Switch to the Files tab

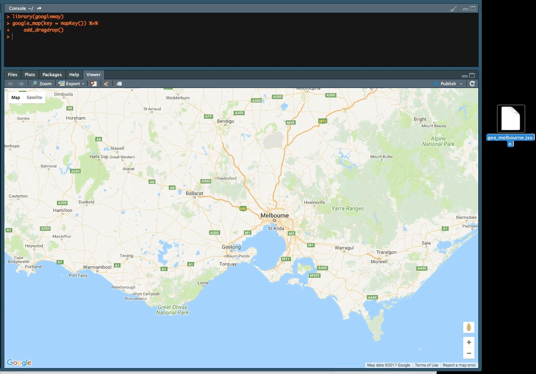point(13,75)
